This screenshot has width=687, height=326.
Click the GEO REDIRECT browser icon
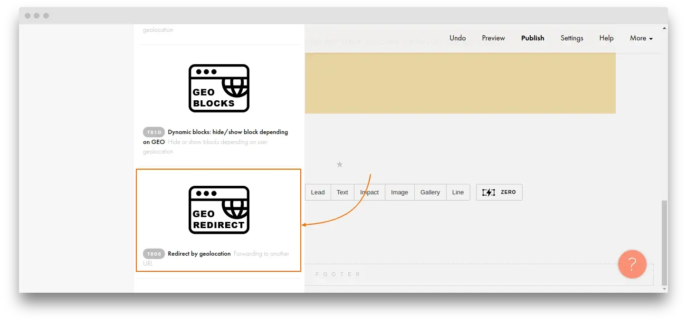click(219, 210)
